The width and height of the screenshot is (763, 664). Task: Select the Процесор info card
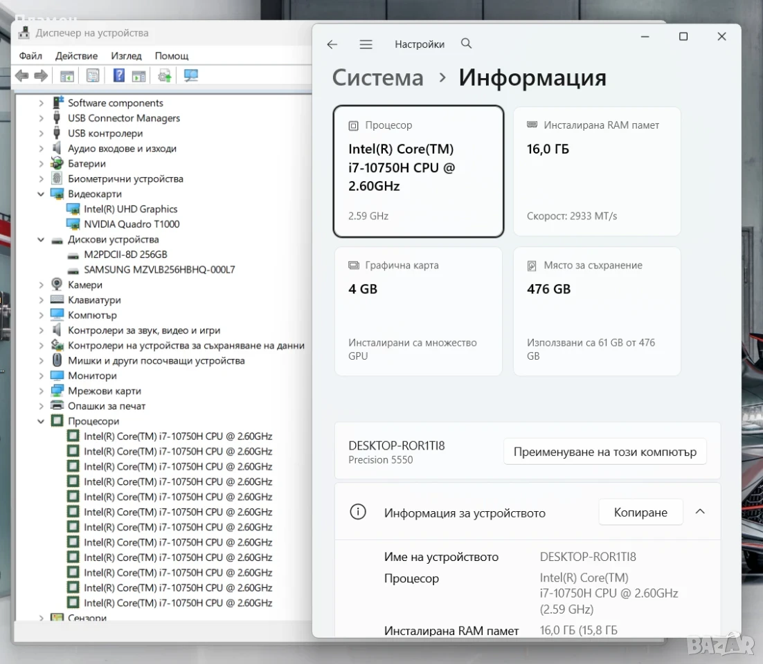coord(418,171)
